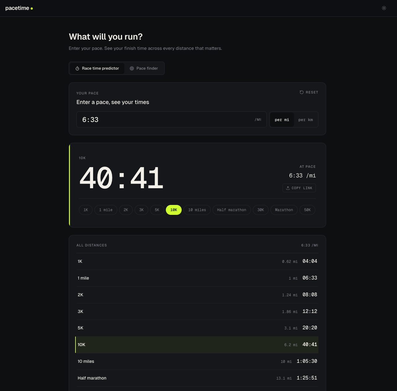Image resolution: width=397 pixels, height=391 pixels.
Task: Pick the 5K distance chip
Action: (x=157, y=210)
